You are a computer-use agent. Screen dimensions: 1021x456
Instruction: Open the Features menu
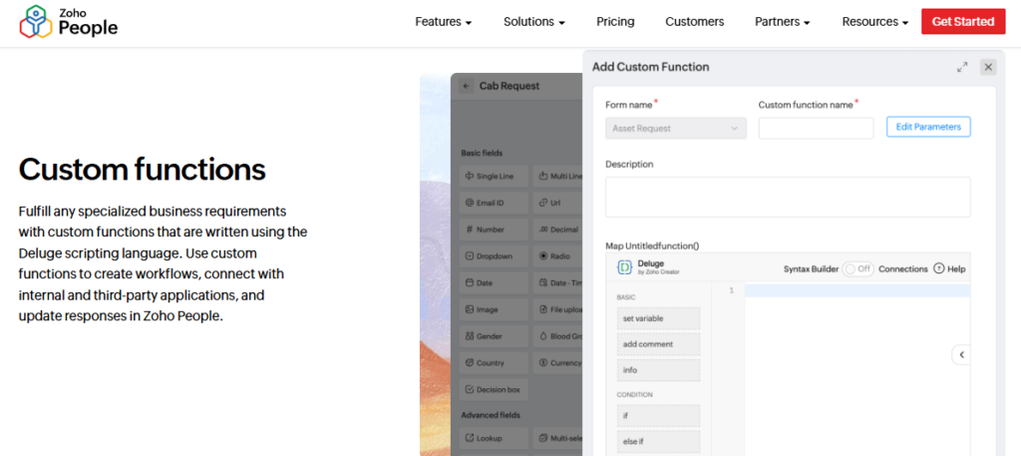coord(444,22)
